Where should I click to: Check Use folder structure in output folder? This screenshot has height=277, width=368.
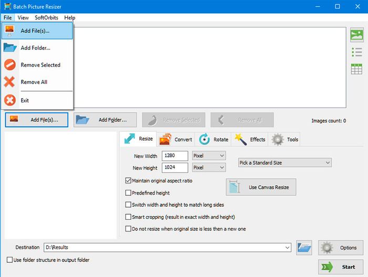pos(9,260)
